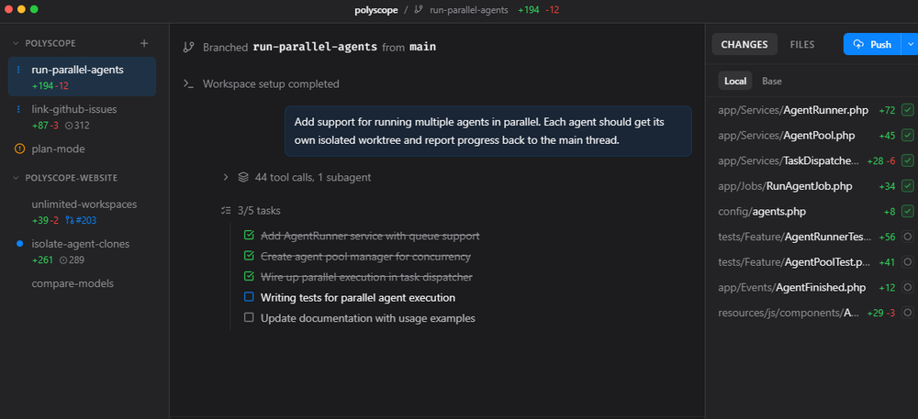Click the cloud upload icon in Push button

[858, 44]
